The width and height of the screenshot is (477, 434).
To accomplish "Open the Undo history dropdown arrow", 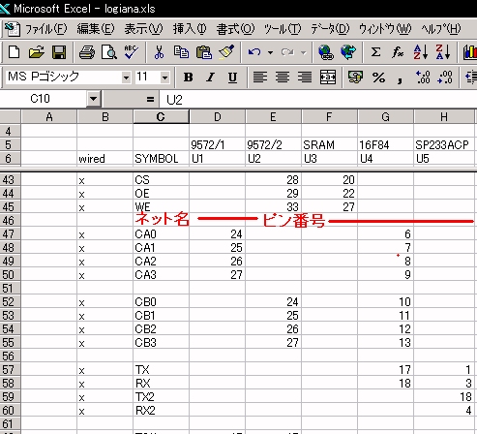I will pyautogui.click(x=270, y=52).
